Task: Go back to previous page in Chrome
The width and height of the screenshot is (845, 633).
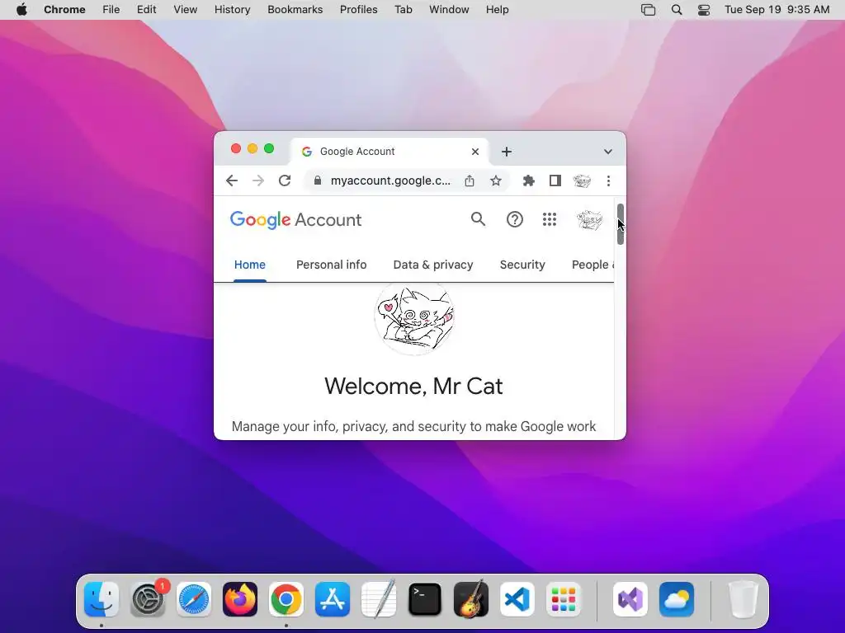Action: 232,181
